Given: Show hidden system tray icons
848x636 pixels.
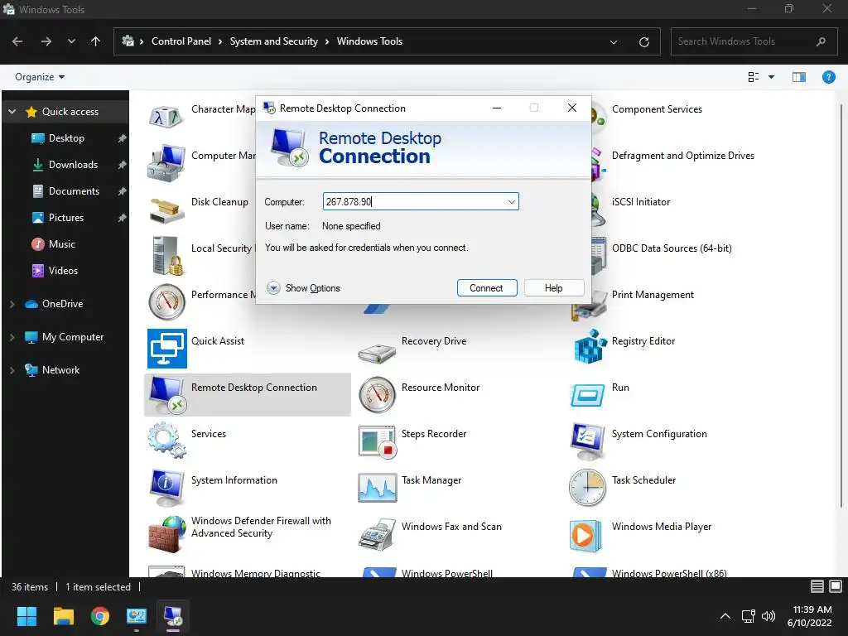Looking at the screenshot, I should coord(725,616).
